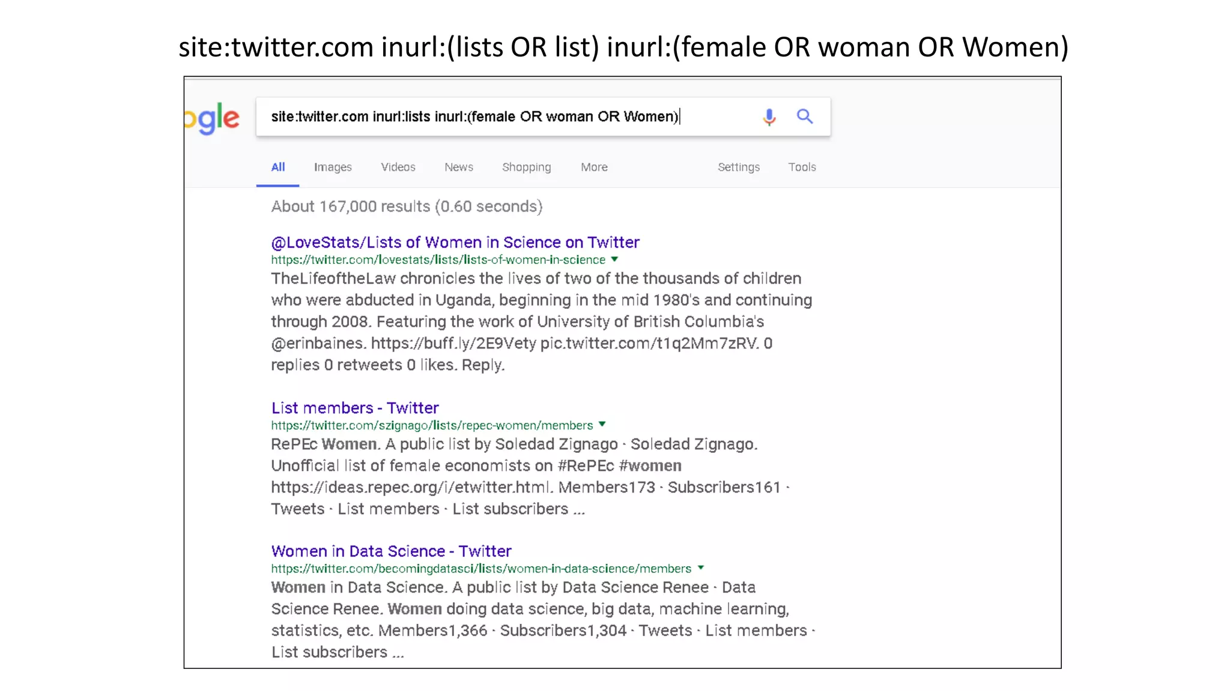Open 'List members - Twitter' result
The height and width of the screenshot is (691, 1230).
(x=355, y=408)
